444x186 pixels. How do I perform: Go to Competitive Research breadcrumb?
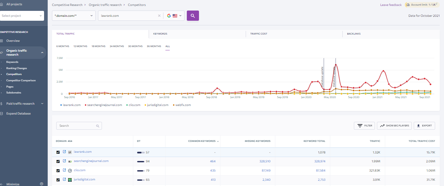(67, 5)
